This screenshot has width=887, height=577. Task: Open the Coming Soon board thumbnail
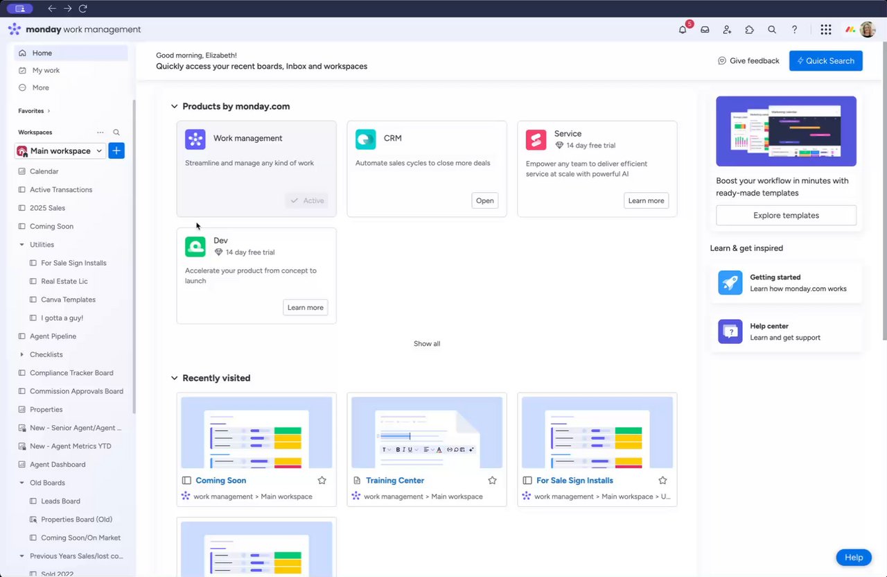[256, 433]
